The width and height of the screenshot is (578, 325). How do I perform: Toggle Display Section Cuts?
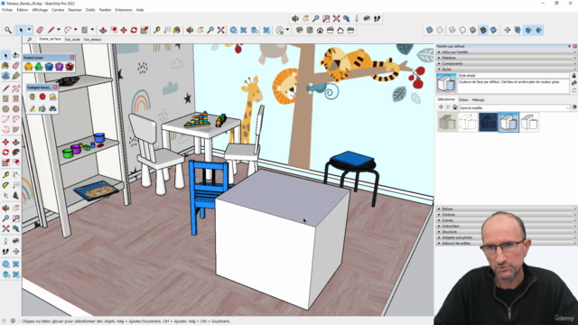[x=528, y=30]
